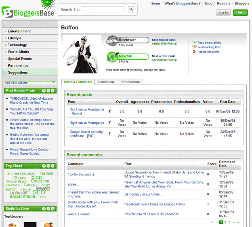
Task: Select the Entertainment category
Action: (30, 31)
